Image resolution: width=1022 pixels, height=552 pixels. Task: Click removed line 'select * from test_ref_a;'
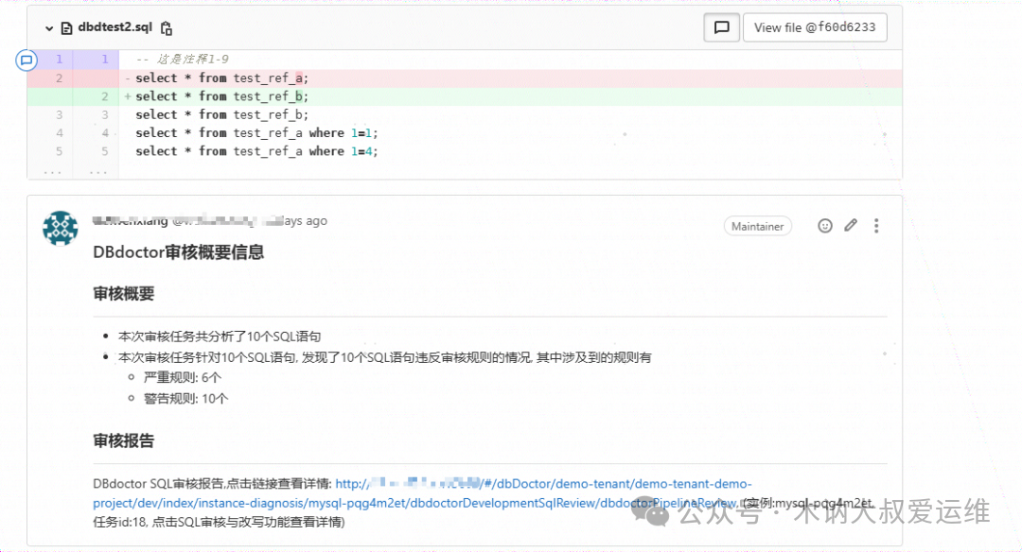point(221,78)
